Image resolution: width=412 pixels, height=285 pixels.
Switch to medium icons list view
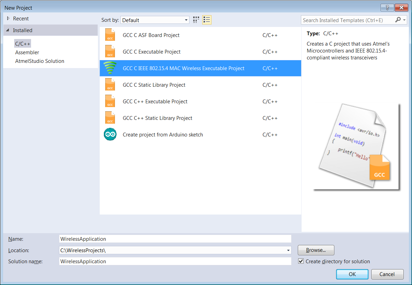click(x=207, y=20)
